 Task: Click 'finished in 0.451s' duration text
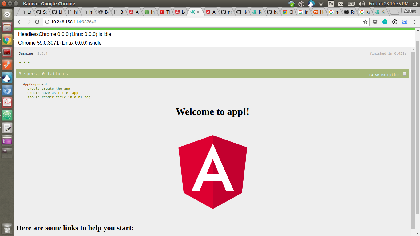coord(388,53)
